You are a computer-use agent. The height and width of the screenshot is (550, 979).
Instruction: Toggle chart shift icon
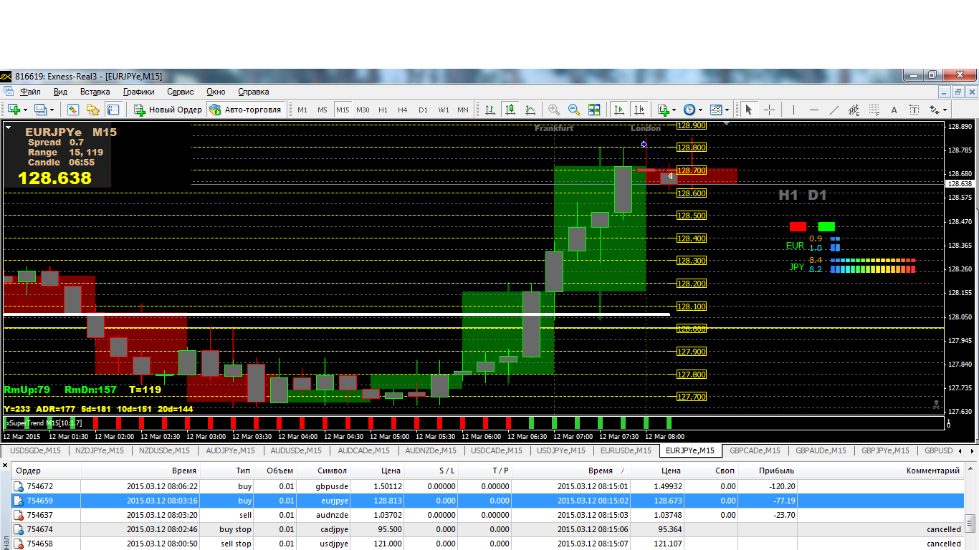pyautogui.click(x=639, y=110)
